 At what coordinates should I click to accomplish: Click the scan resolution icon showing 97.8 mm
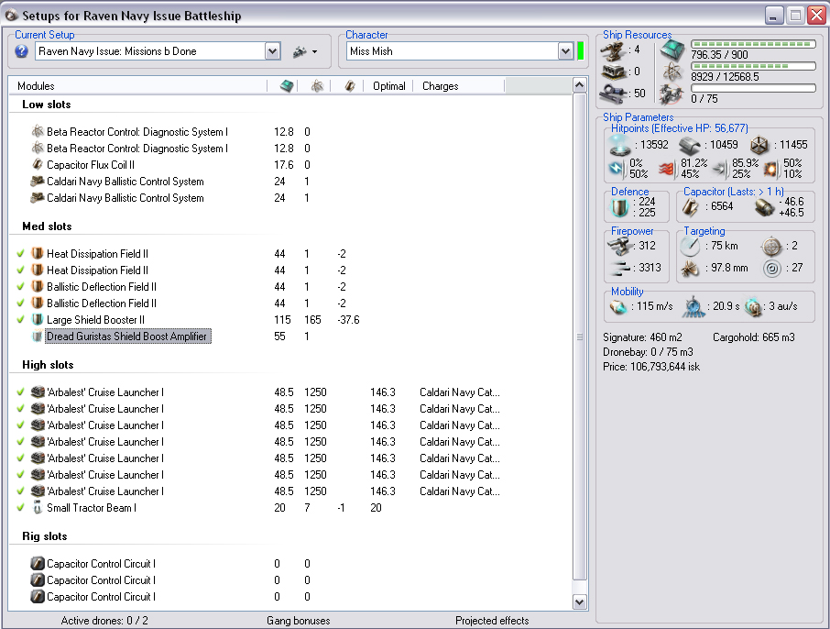(690, 268)
